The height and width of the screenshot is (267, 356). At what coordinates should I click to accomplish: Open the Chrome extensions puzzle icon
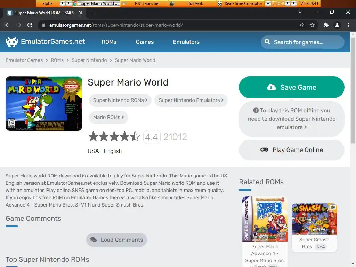point(326,25)
